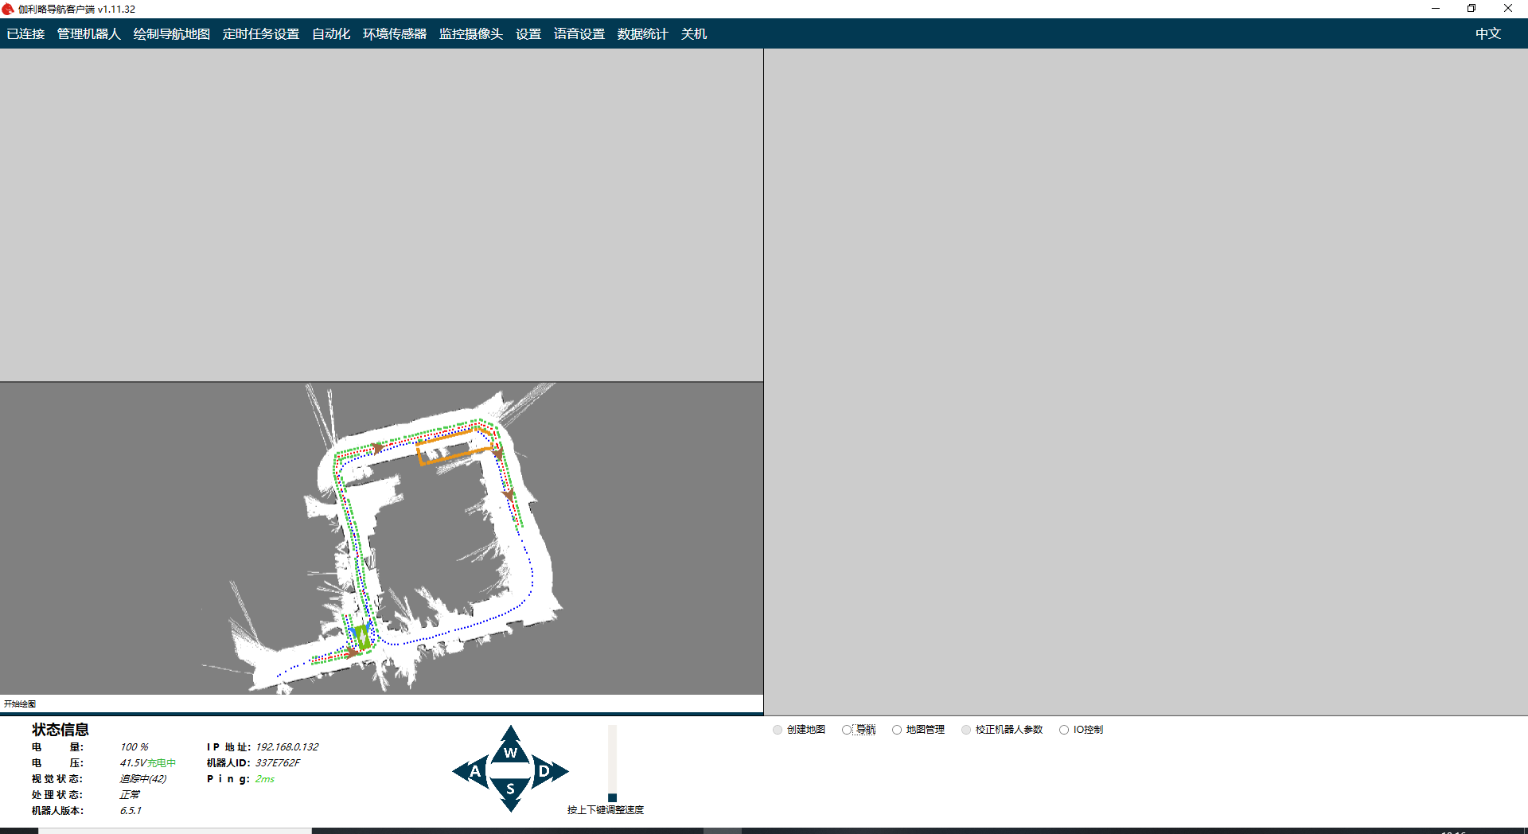Open the 中文 language selector

(x=1487, y=33)
